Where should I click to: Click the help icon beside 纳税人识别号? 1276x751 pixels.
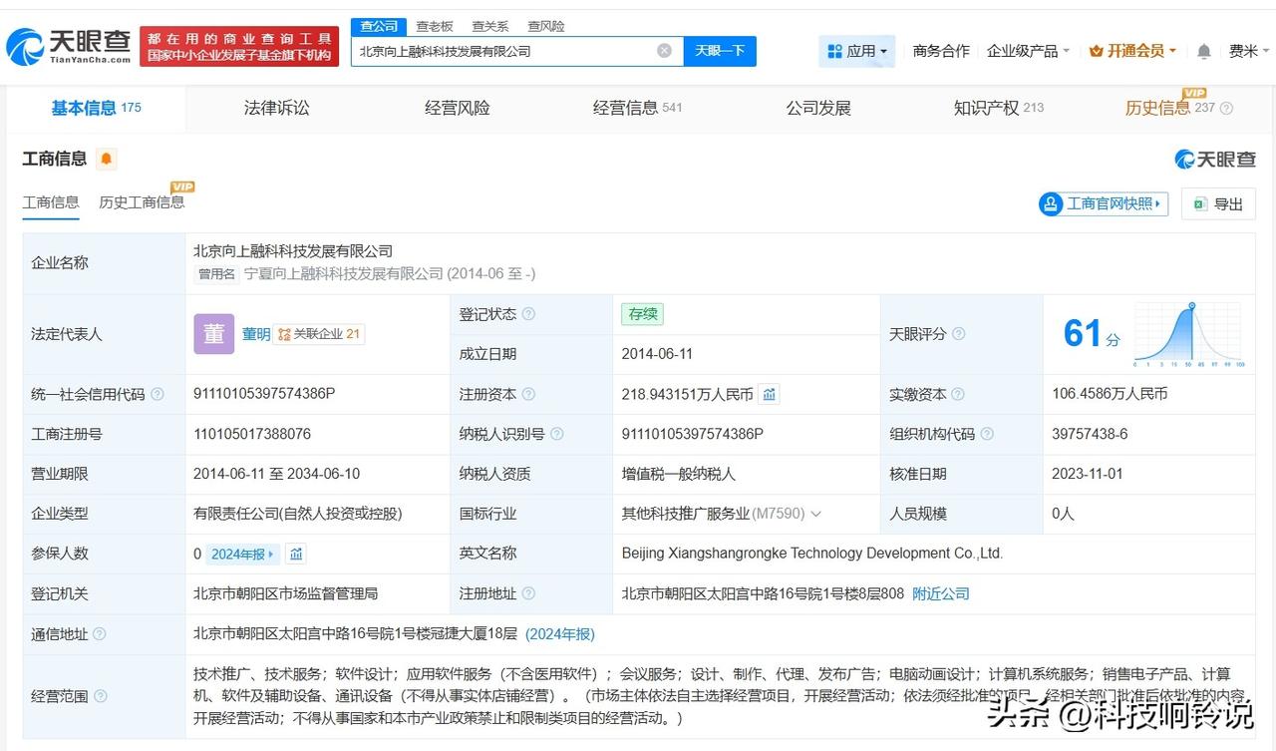coord(556,434)
